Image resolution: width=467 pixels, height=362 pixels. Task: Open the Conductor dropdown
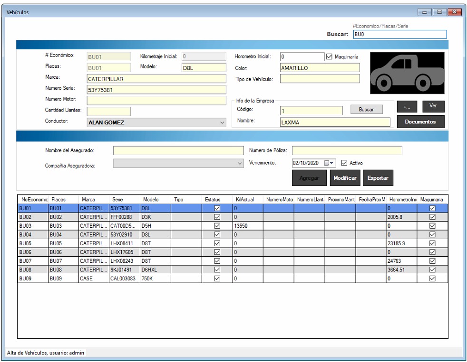[156, 122]
